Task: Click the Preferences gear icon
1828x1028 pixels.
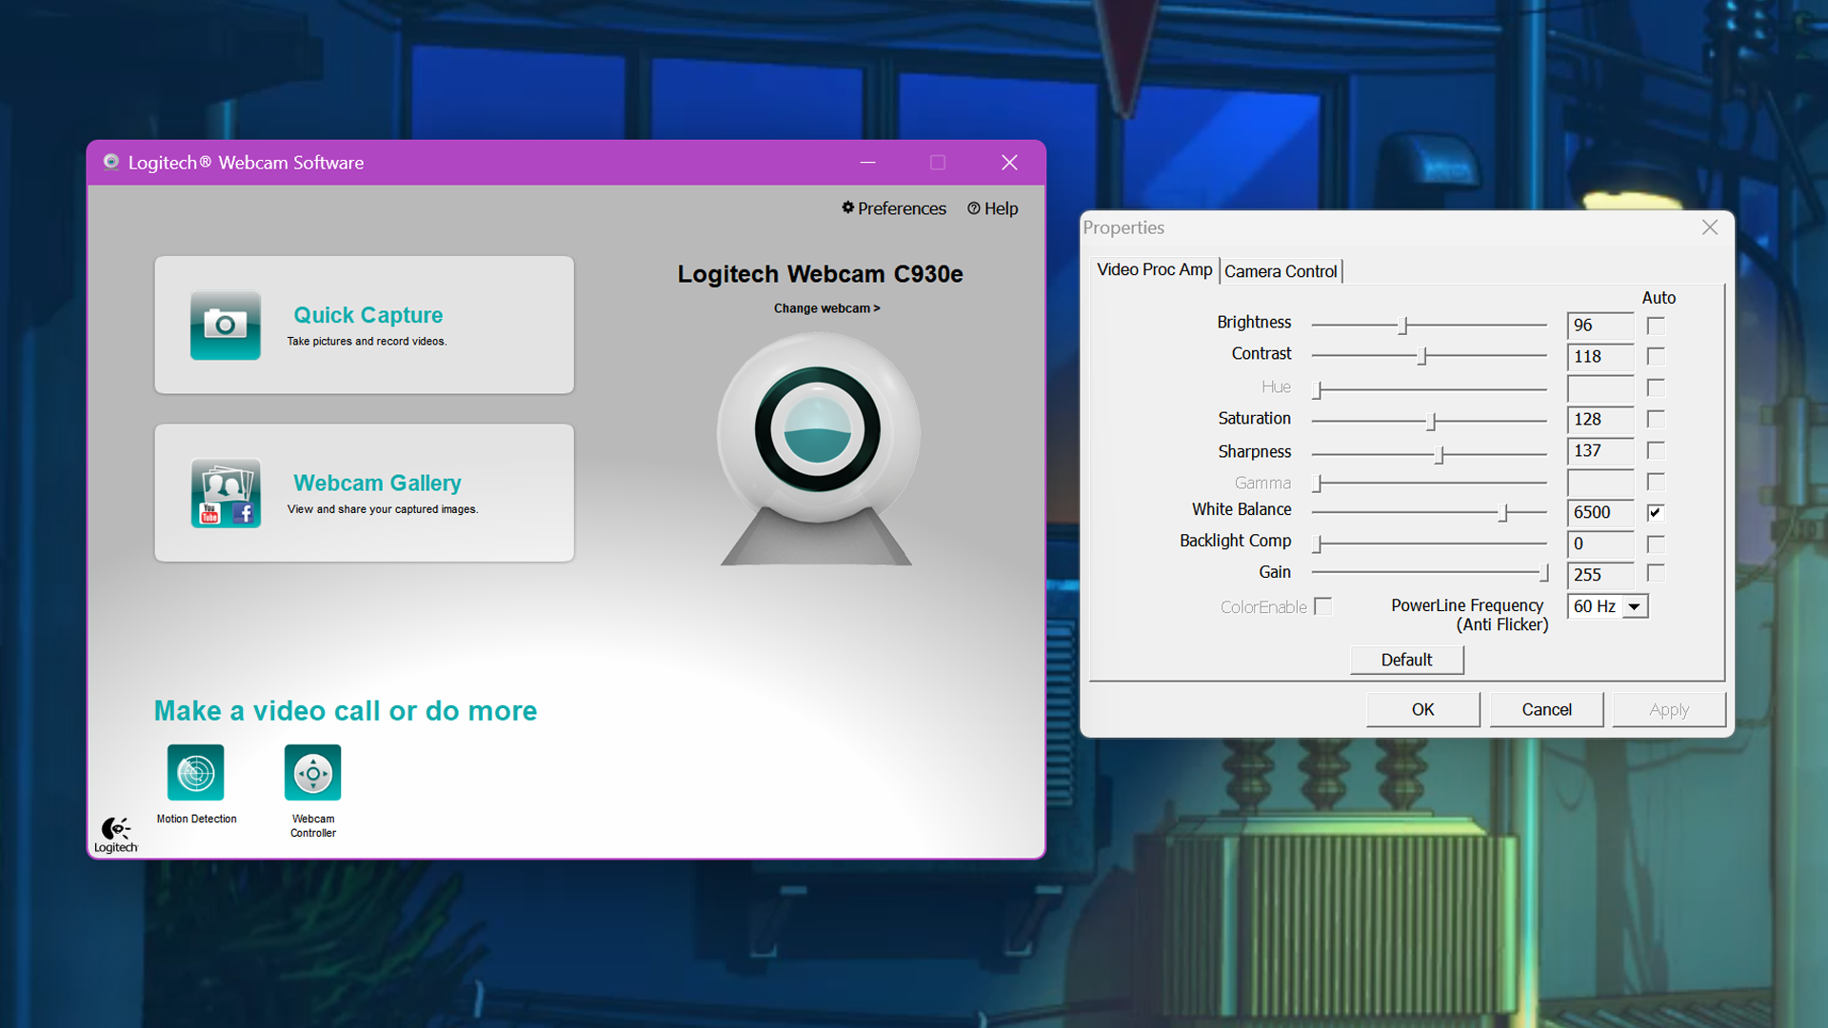Action: 847,208
